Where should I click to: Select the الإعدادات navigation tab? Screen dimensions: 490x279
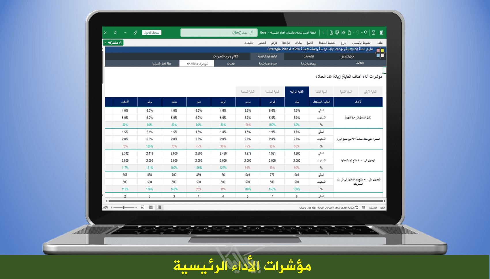coord(308,56)
